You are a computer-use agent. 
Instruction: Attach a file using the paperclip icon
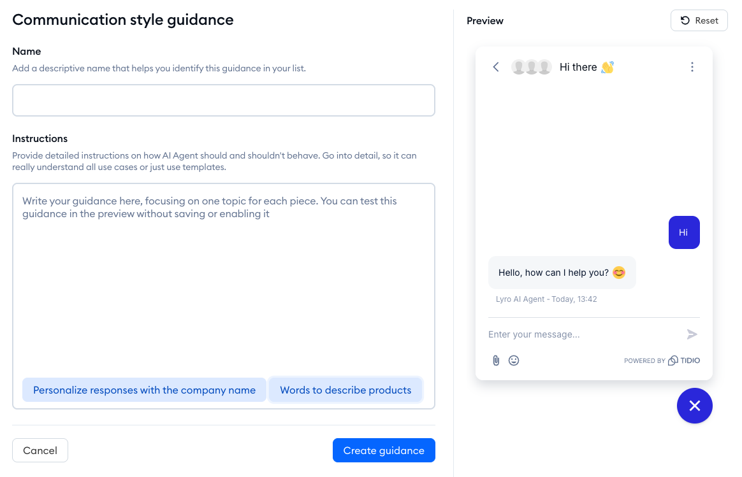point(496,360)
